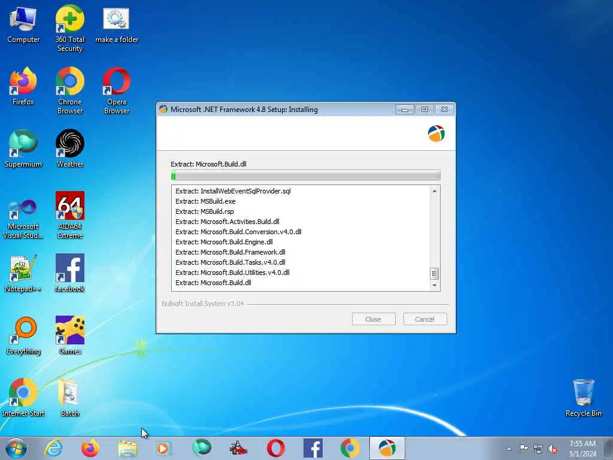This screenshot has height=460, width=613.
Task: Open the facebook desktop shortcut
Action: tap(70, 273)
